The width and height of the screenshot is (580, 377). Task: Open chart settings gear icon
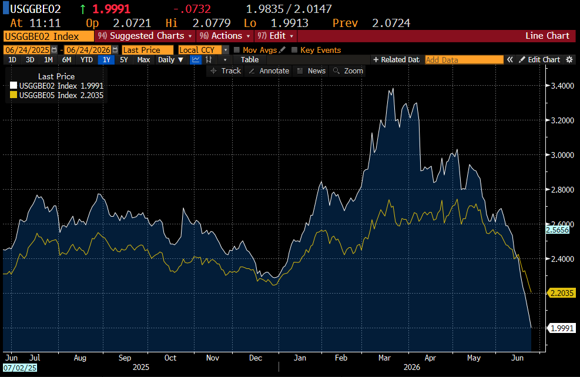point(569,59)
